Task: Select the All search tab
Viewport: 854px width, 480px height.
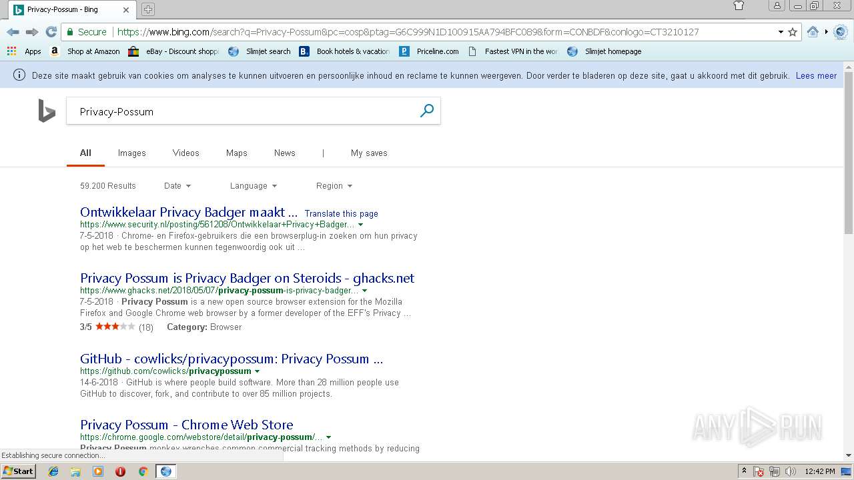Action: (x=85, y=153)
